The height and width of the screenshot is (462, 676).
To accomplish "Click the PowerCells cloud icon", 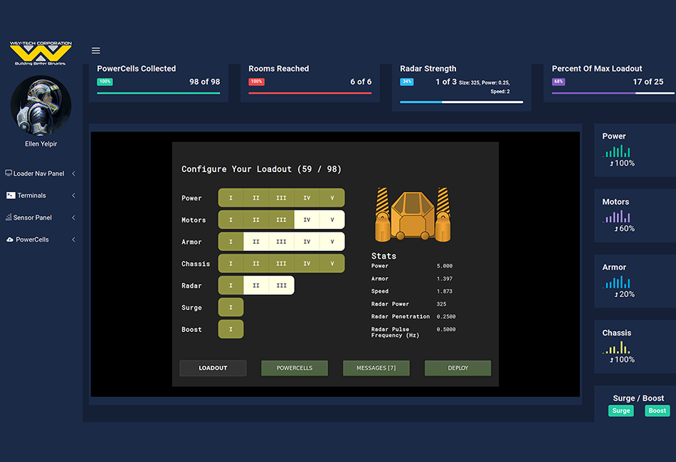I will (x=9, y=240).
